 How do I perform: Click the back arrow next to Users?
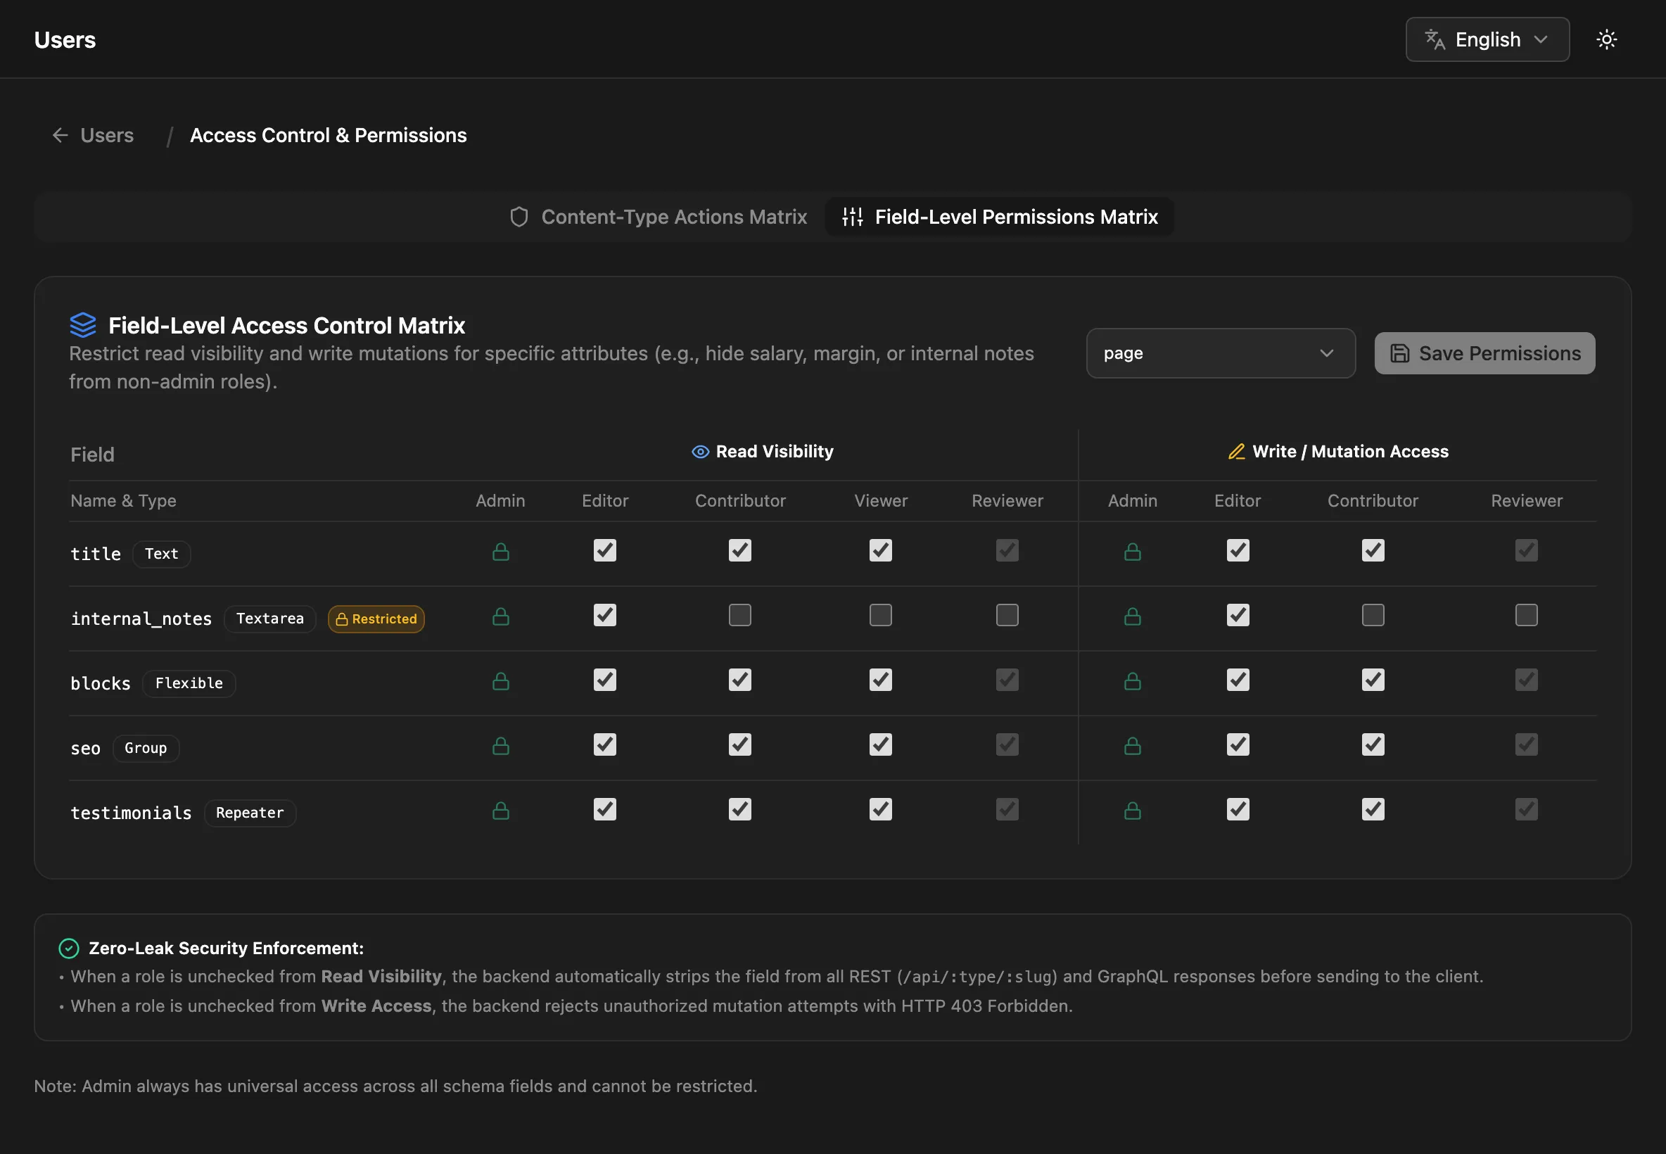[60, 135]
